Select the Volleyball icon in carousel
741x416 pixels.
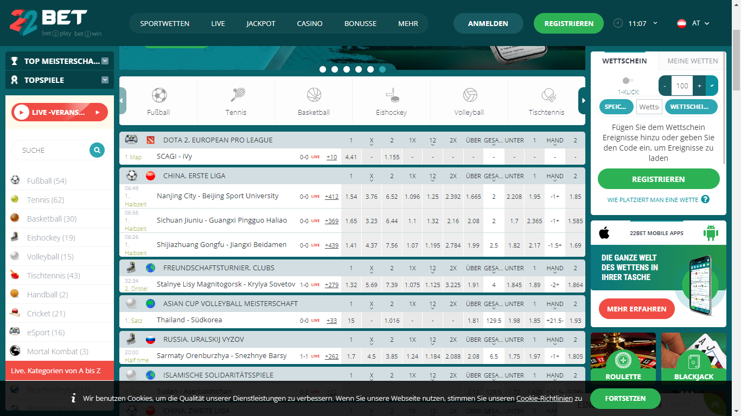pyautogui.click(x=470, y=95)
